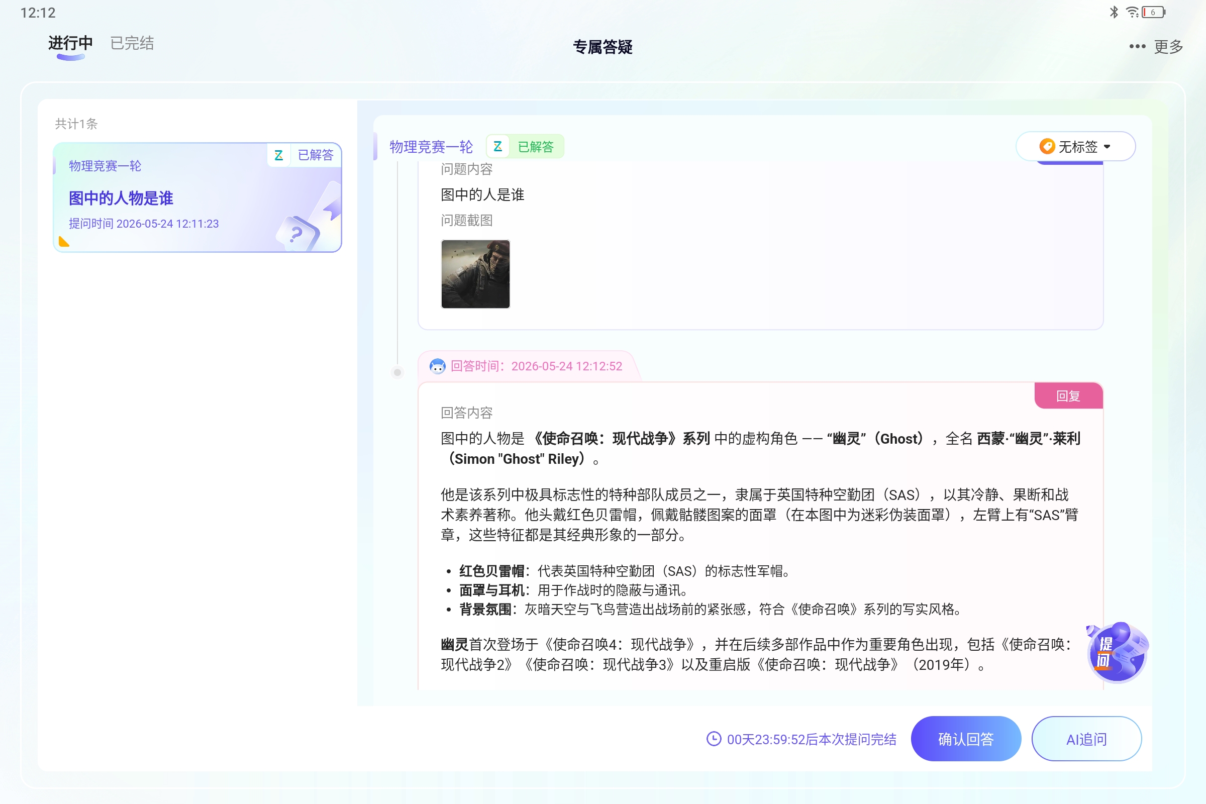Switch to the 已完结 tab
1206x804 pixels.
coord(132,44)
